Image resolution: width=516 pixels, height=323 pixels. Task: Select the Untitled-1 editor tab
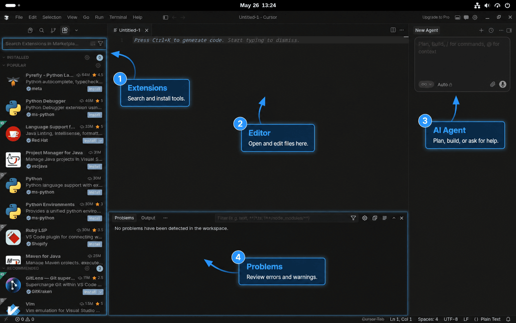pyautogui.click(x=129, y=30)
